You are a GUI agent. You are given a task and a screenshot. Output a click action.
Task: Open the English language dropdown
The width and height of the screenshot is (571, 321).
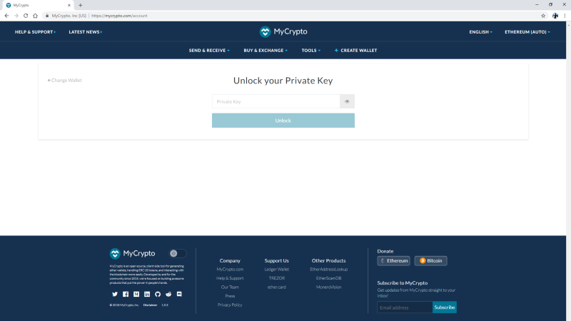point(480,32)
